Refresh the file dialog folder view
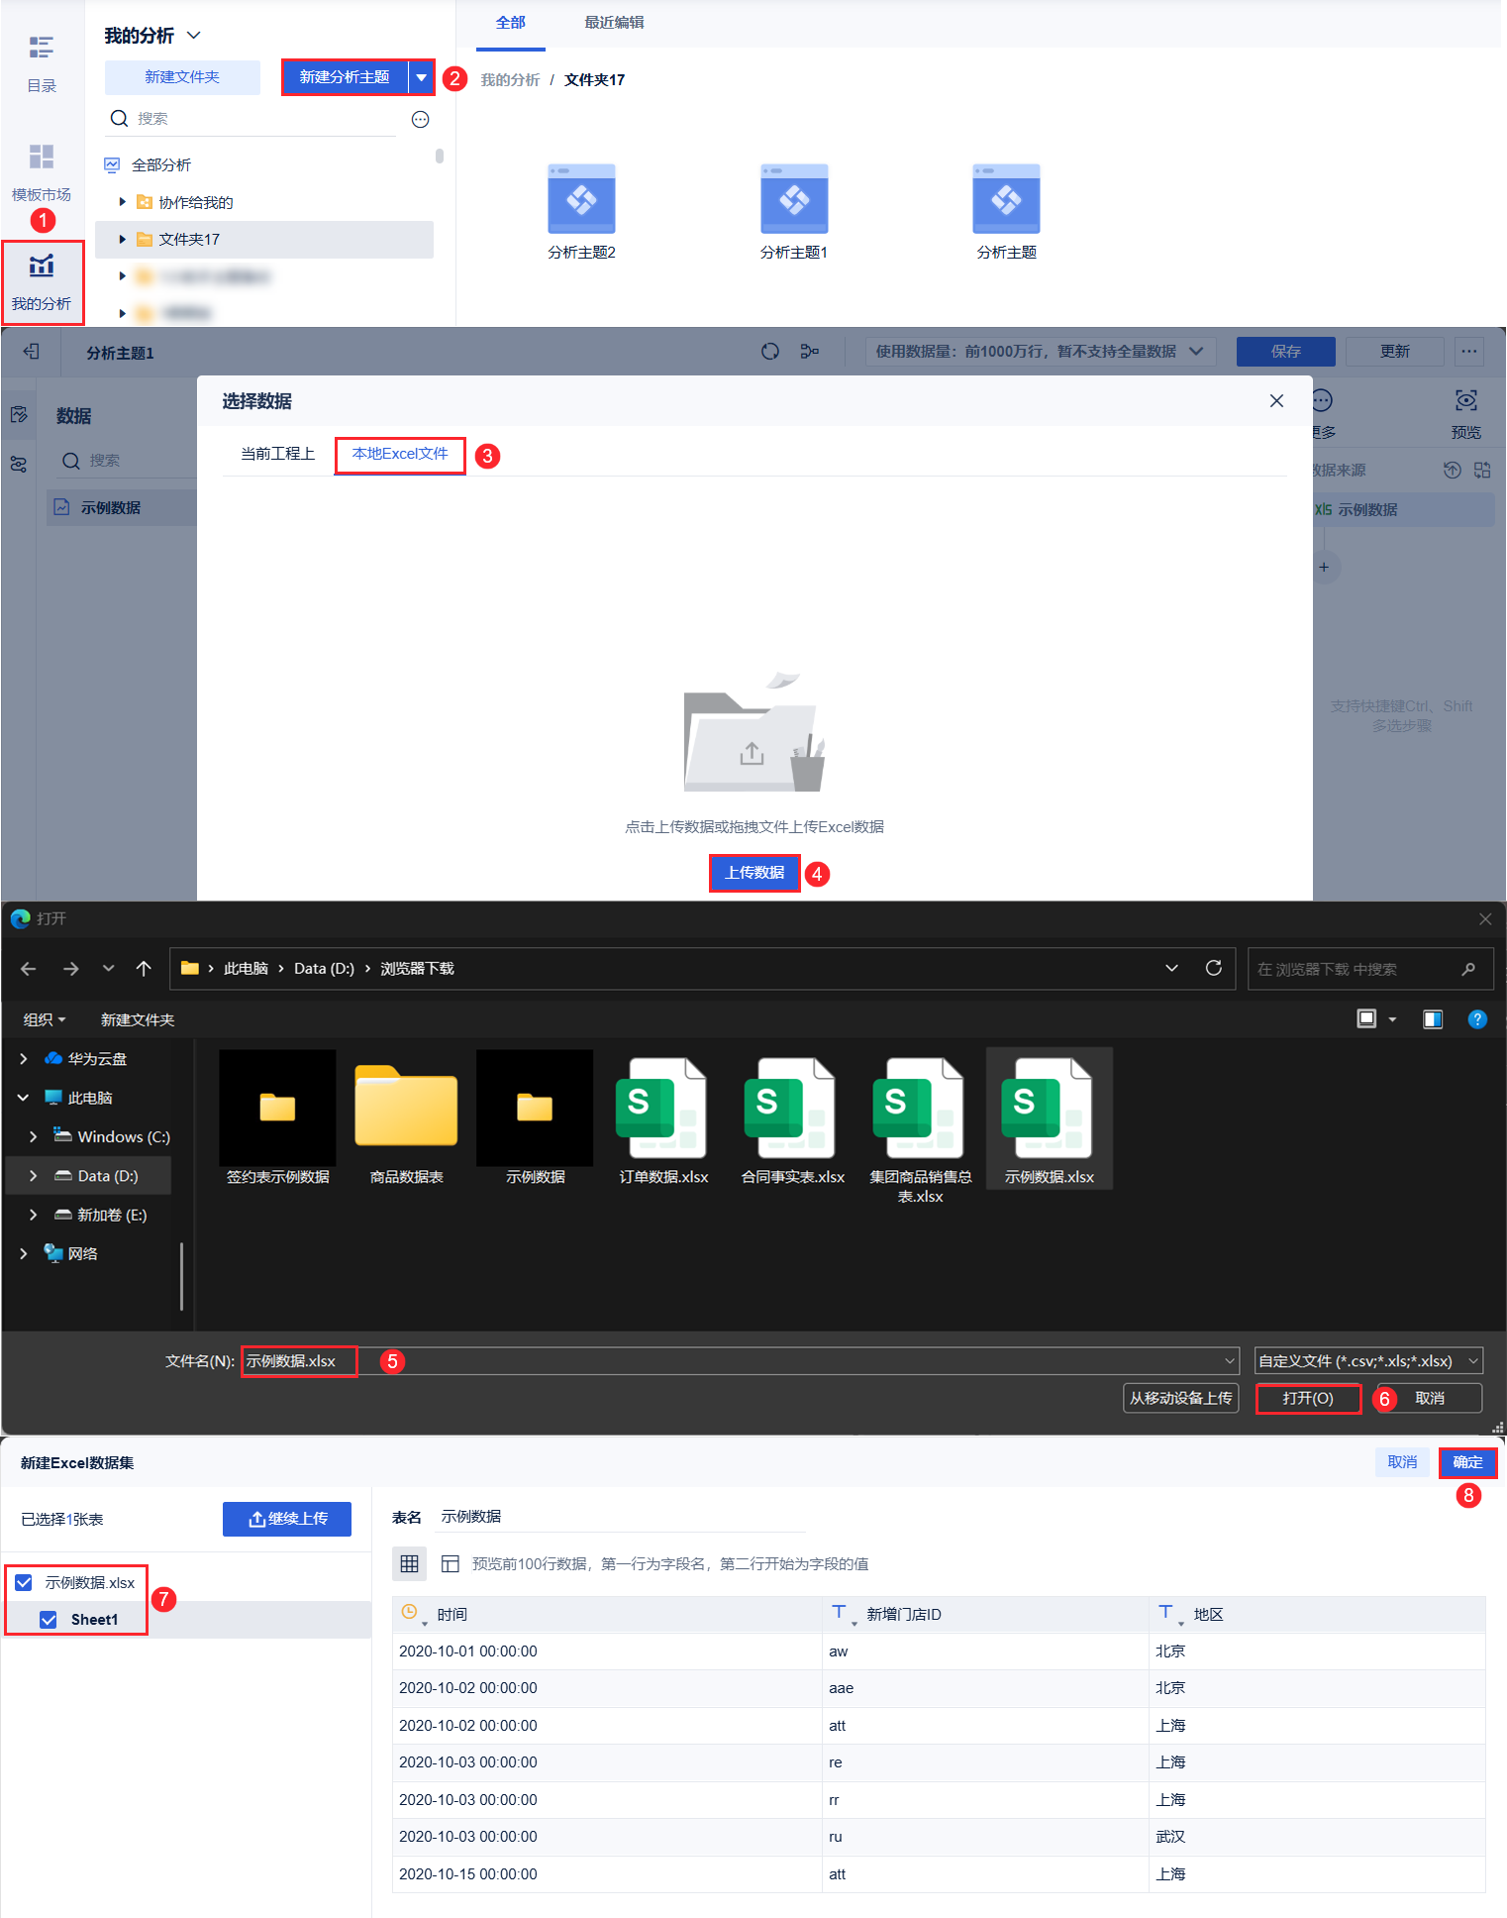This screenshot has width=1507, height=1918. (x=1213, y=968)
